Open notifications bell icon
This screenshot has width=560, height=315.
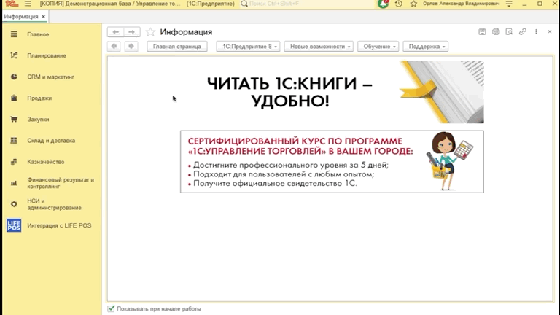pos(384,4)
